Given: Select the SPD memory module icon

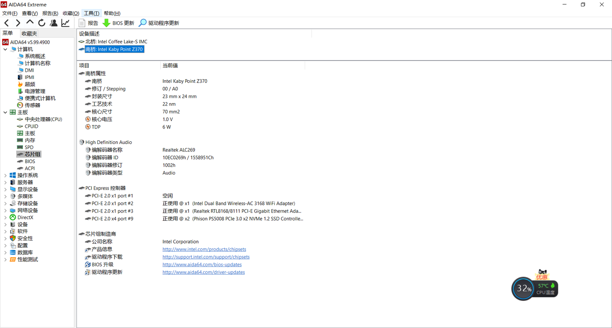Looking at the screenshot, I should pyautogui.click(x=20, y=147).
